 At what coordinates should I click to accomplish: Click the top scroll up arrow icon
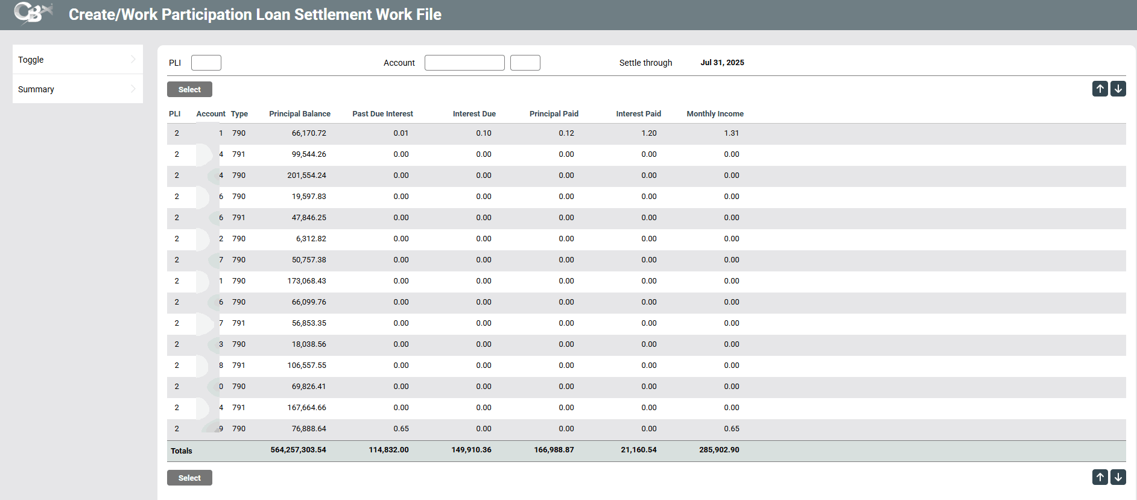[x=1100, y=89]
